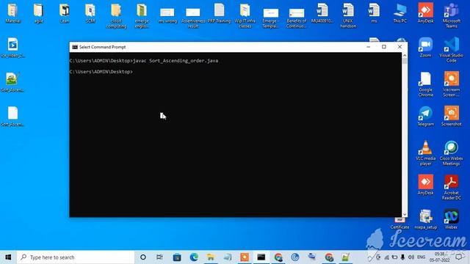Viewport: 470px width, 264px height.
Task: Launch Google Chrome desktop shortcut
Action: point(426,84)
